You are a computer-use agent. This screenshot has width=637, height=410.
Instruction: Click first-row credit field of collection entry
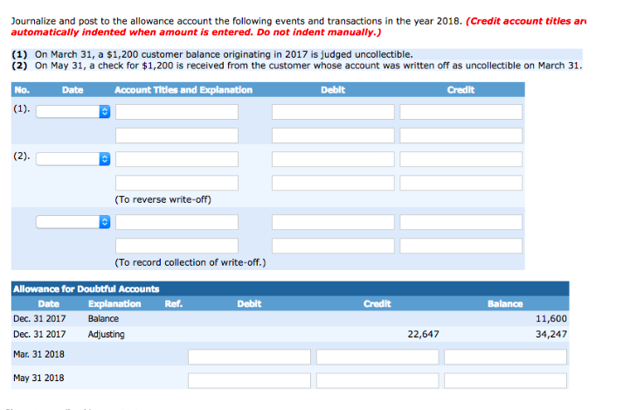[x=461, y=222]
